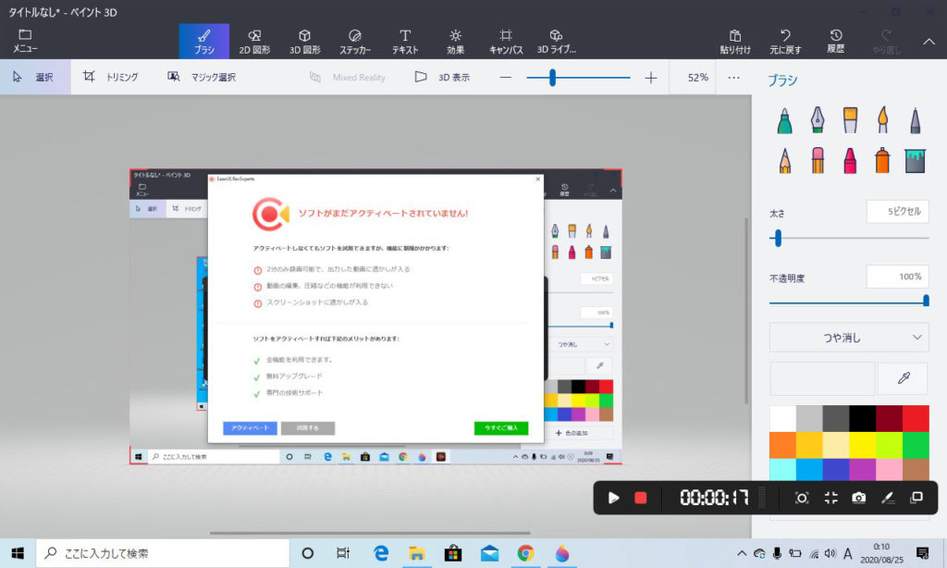The width and height of the screenshot is (947, 568).
Task: Open the three-dots more options menu
Action: (x=733, y=78)
